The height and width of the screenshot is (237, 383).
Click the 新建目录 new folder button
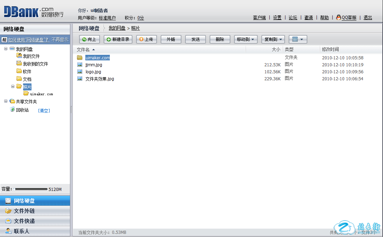click(x=119, y=39)
